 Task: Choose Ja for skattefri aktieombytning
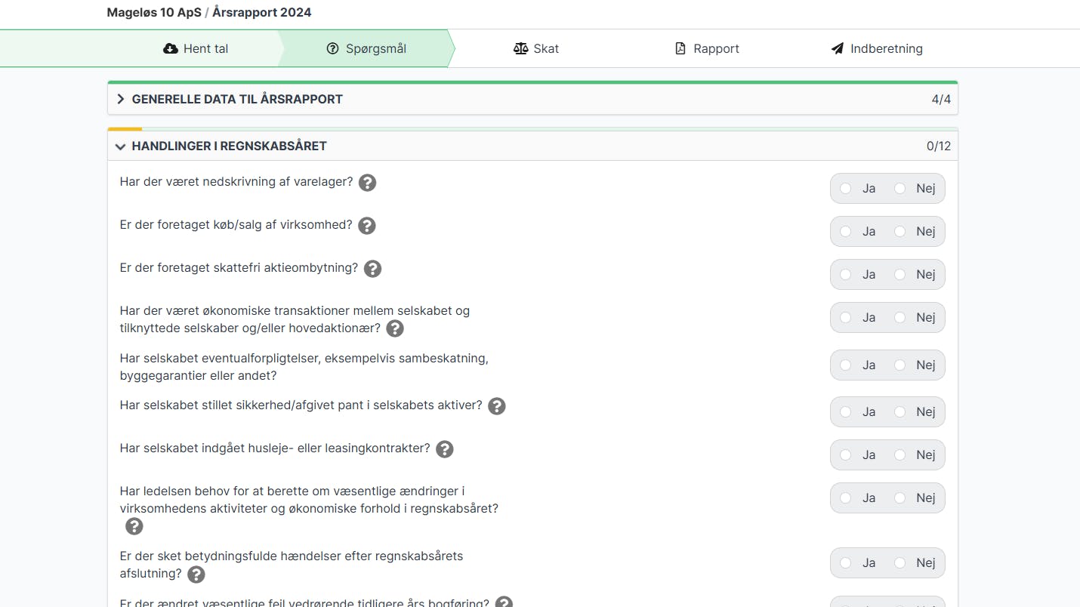pos(846,275)
